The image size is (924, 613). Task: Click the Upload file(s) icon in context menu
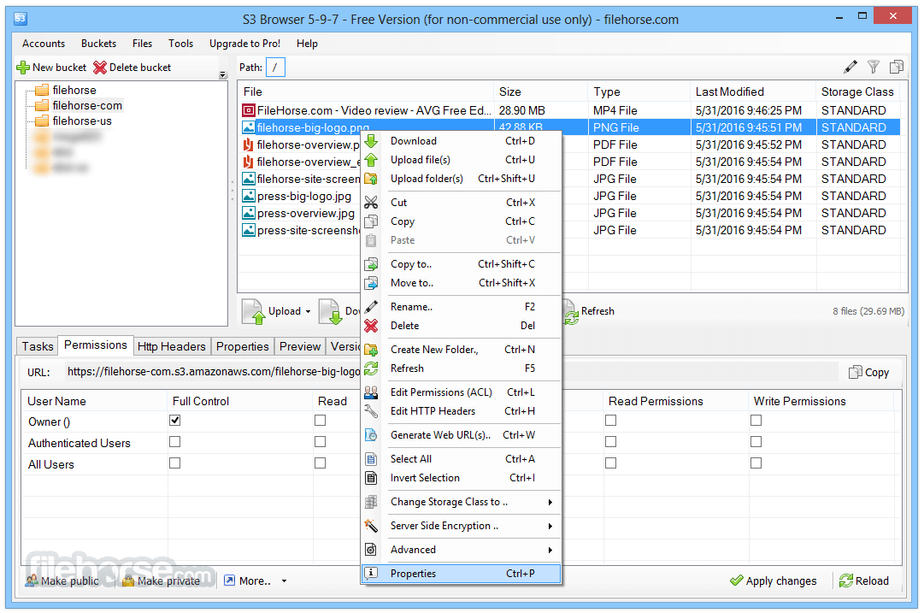pos(371,160)
